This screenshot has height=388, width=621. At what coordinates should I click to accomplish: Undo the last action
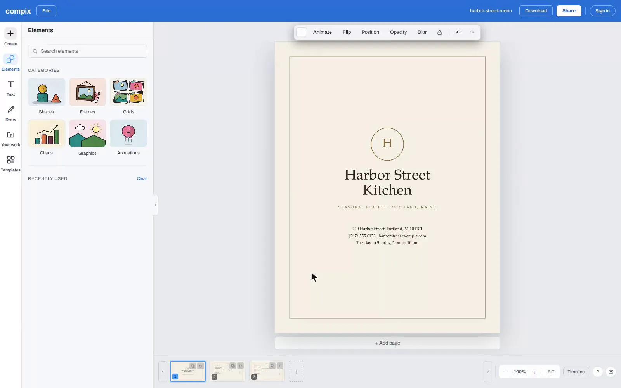[458, 32]
